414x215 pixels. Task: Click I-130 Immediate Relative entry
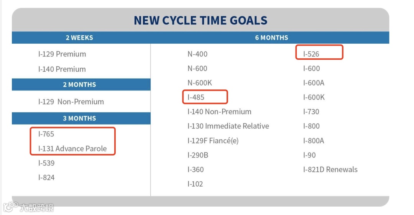[228, 126]
